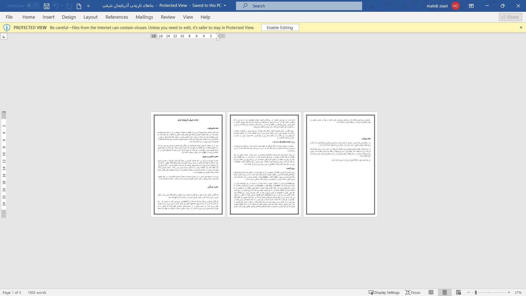
Task: Click the New blank document icon
Action: coord(79,6)
